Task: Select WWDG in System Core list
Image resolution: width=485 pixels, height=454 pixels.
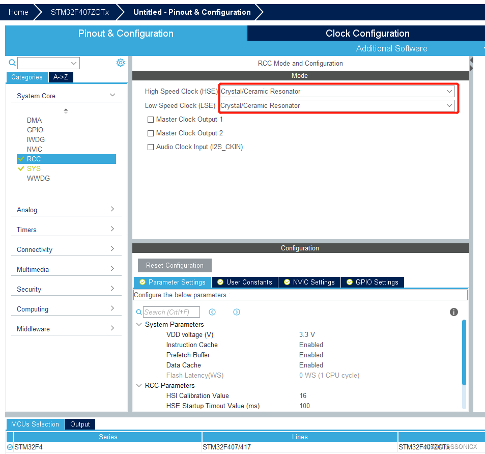Action: coord(38,178)
